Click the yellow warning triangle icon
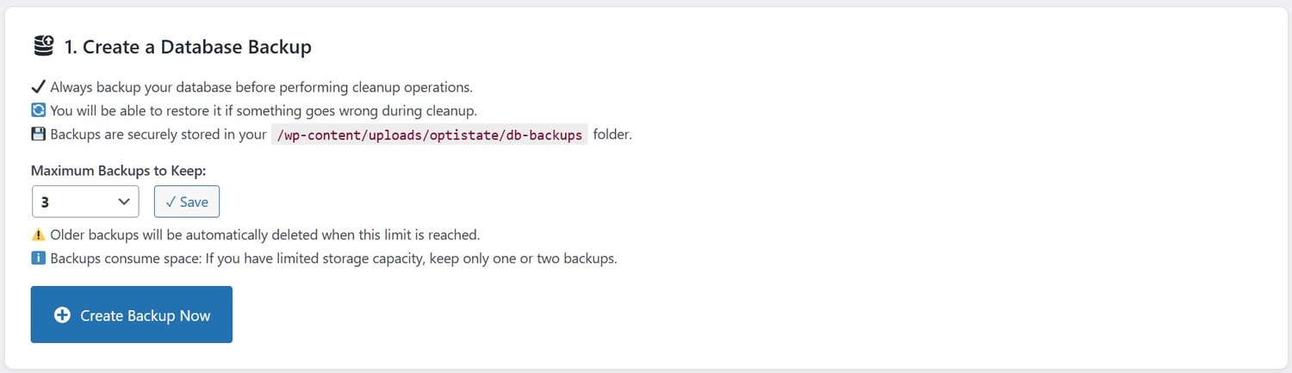Viewport: 1292px width, 373px height. click(x=38, y=235)
